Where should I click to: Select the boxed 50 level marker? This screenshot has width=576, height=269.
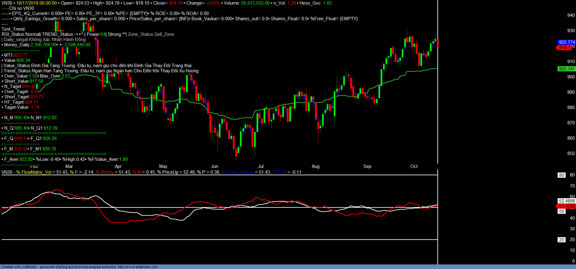(x=561, y=211)
